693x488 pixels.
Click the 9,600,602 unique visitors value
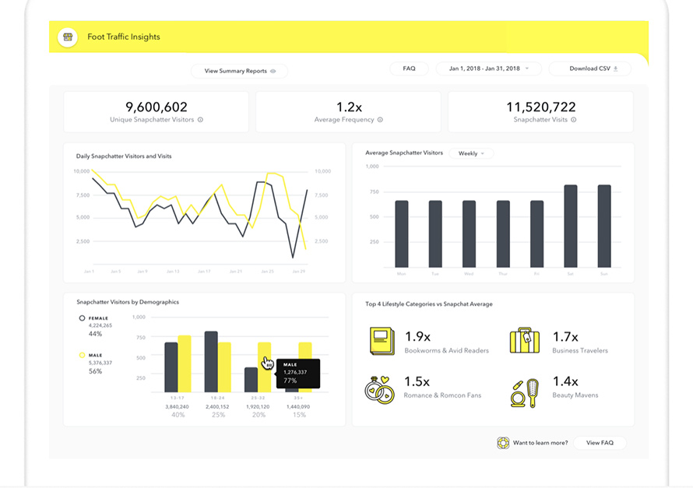(157, 107)
